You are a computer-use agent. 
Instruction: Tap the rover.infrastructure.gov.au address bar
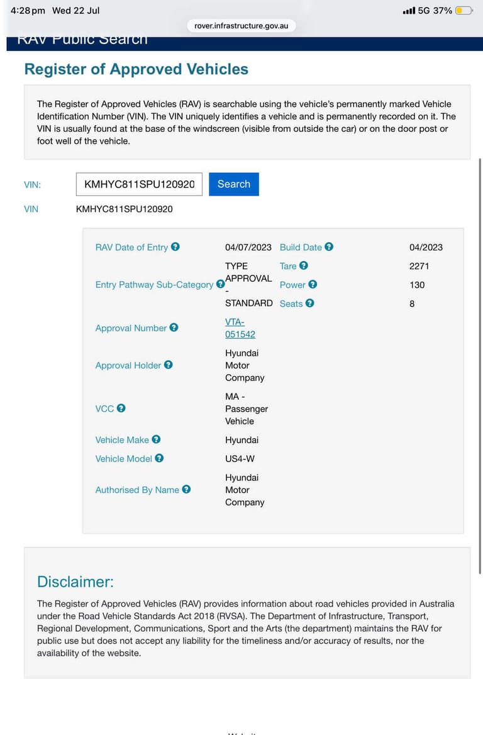click(x=241, y=26)
